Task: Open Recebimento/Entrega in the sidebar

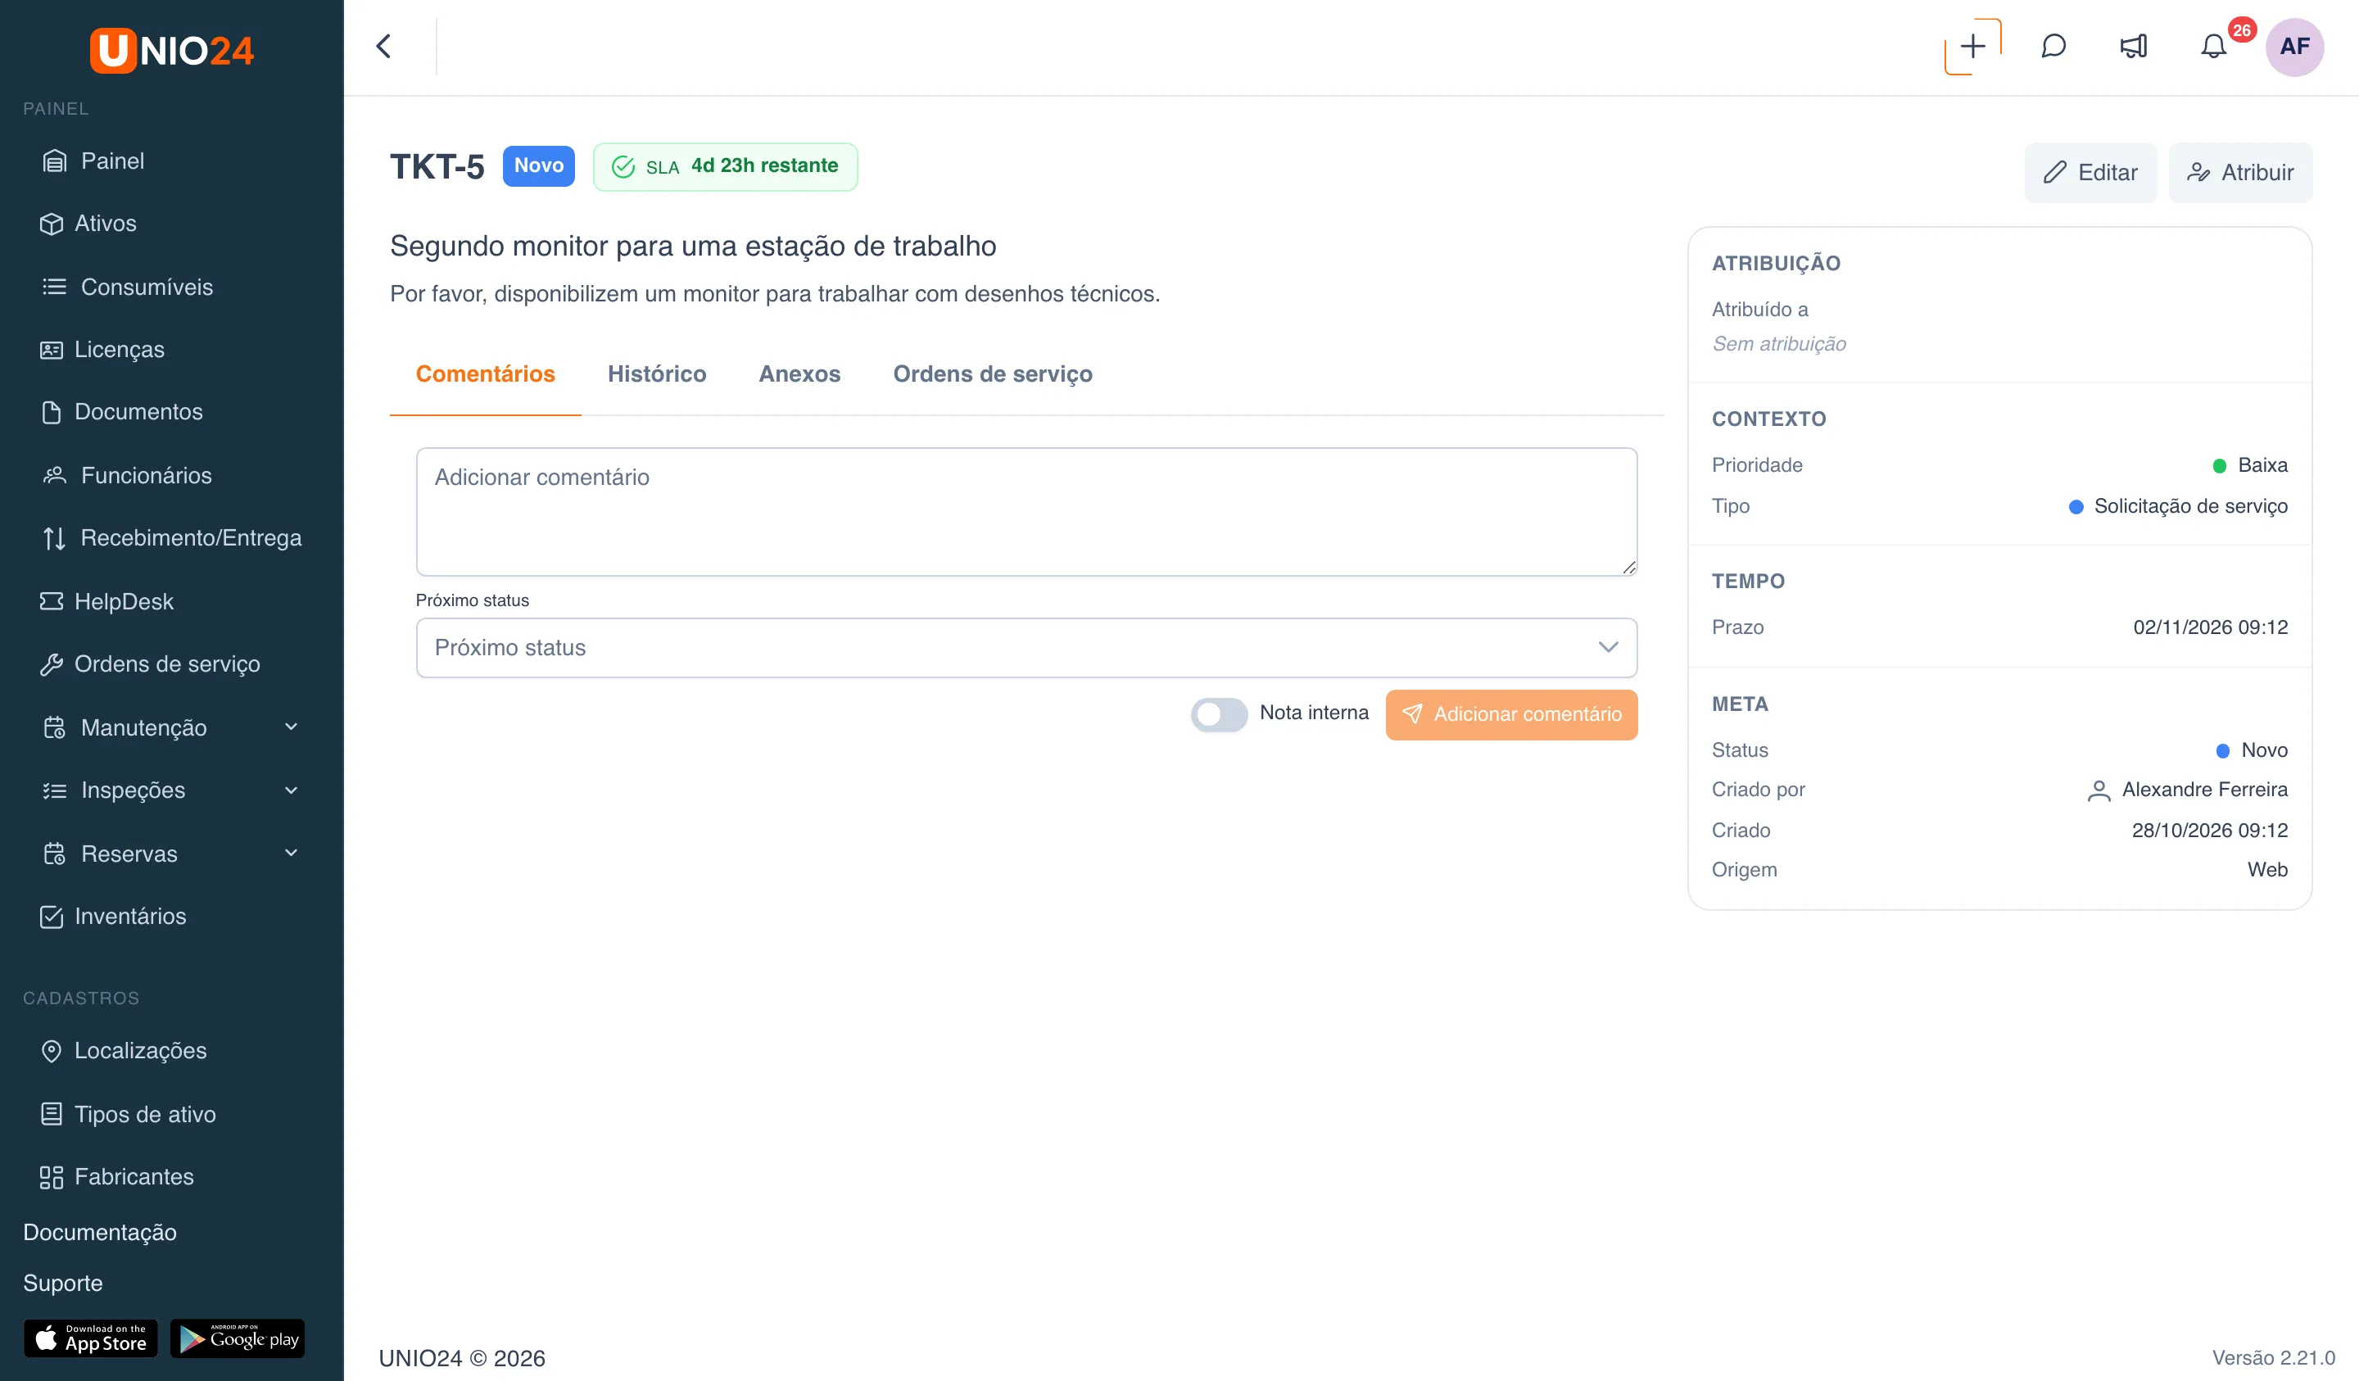Action: pyautogui.click(x=171, y=538)
